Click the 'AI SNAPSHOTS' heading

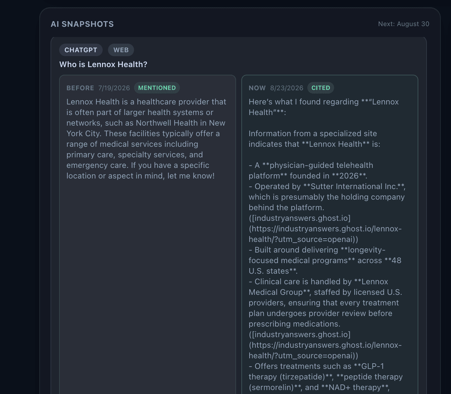click(82, 24)
